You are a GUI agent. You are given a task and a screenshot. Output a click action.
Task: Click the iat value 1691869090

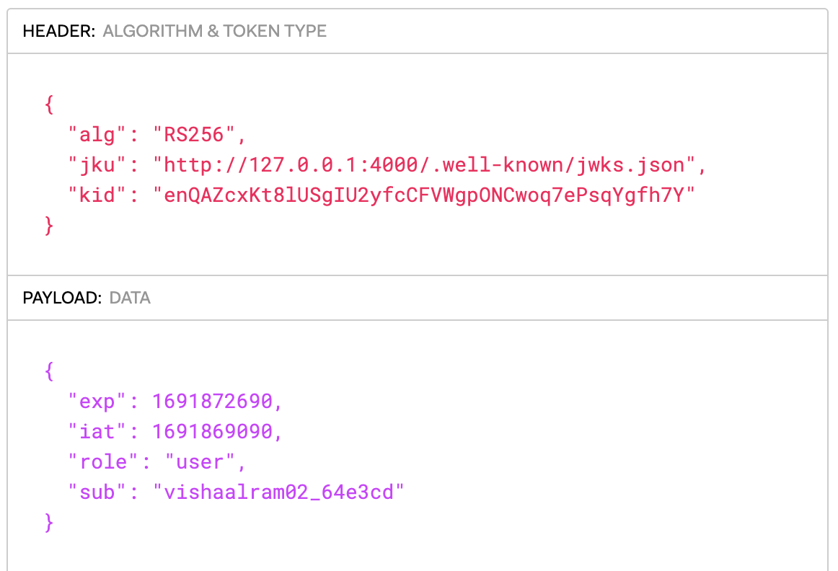[213, 431]
